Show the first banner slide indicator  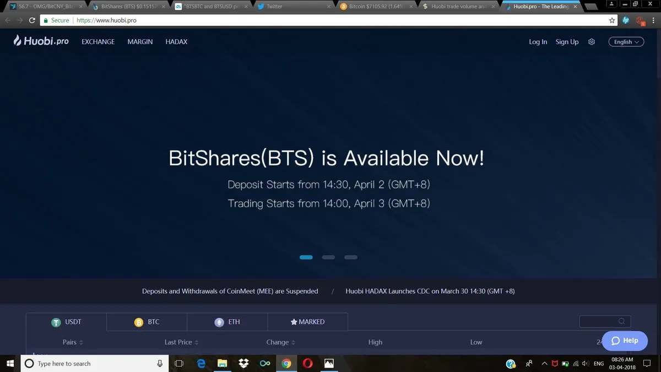coord(306,257)
